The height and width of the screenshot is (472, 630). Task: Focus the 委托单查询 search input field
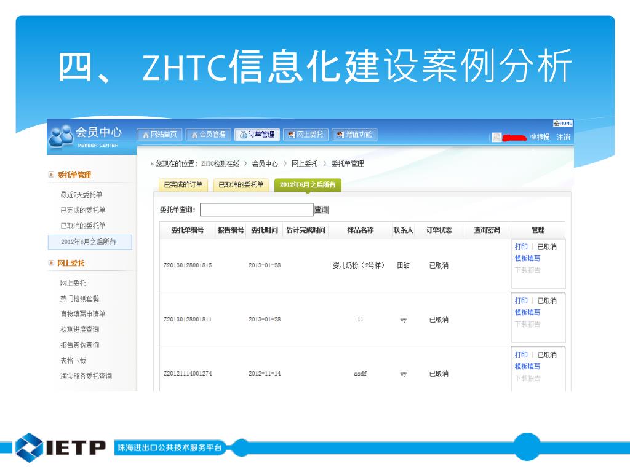coord(257,210)
